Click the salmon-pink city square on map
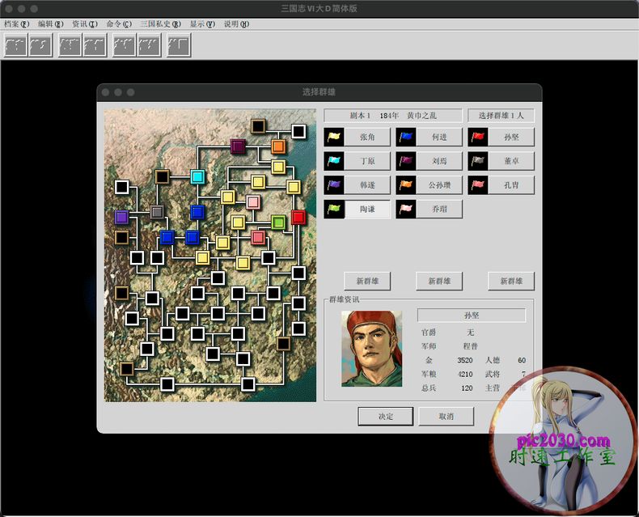Image resolution: width=639 pixels, height=517 pixels. pos(258,237)
